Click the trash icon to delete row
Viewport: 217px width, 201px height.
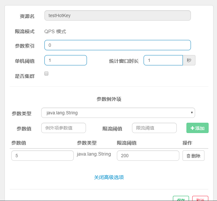189,156
